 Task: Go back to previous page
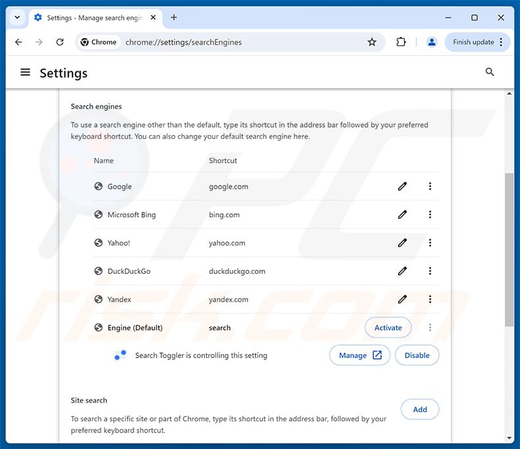click(18, 42)
